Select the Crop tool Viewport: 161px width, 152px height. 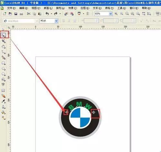3,41
